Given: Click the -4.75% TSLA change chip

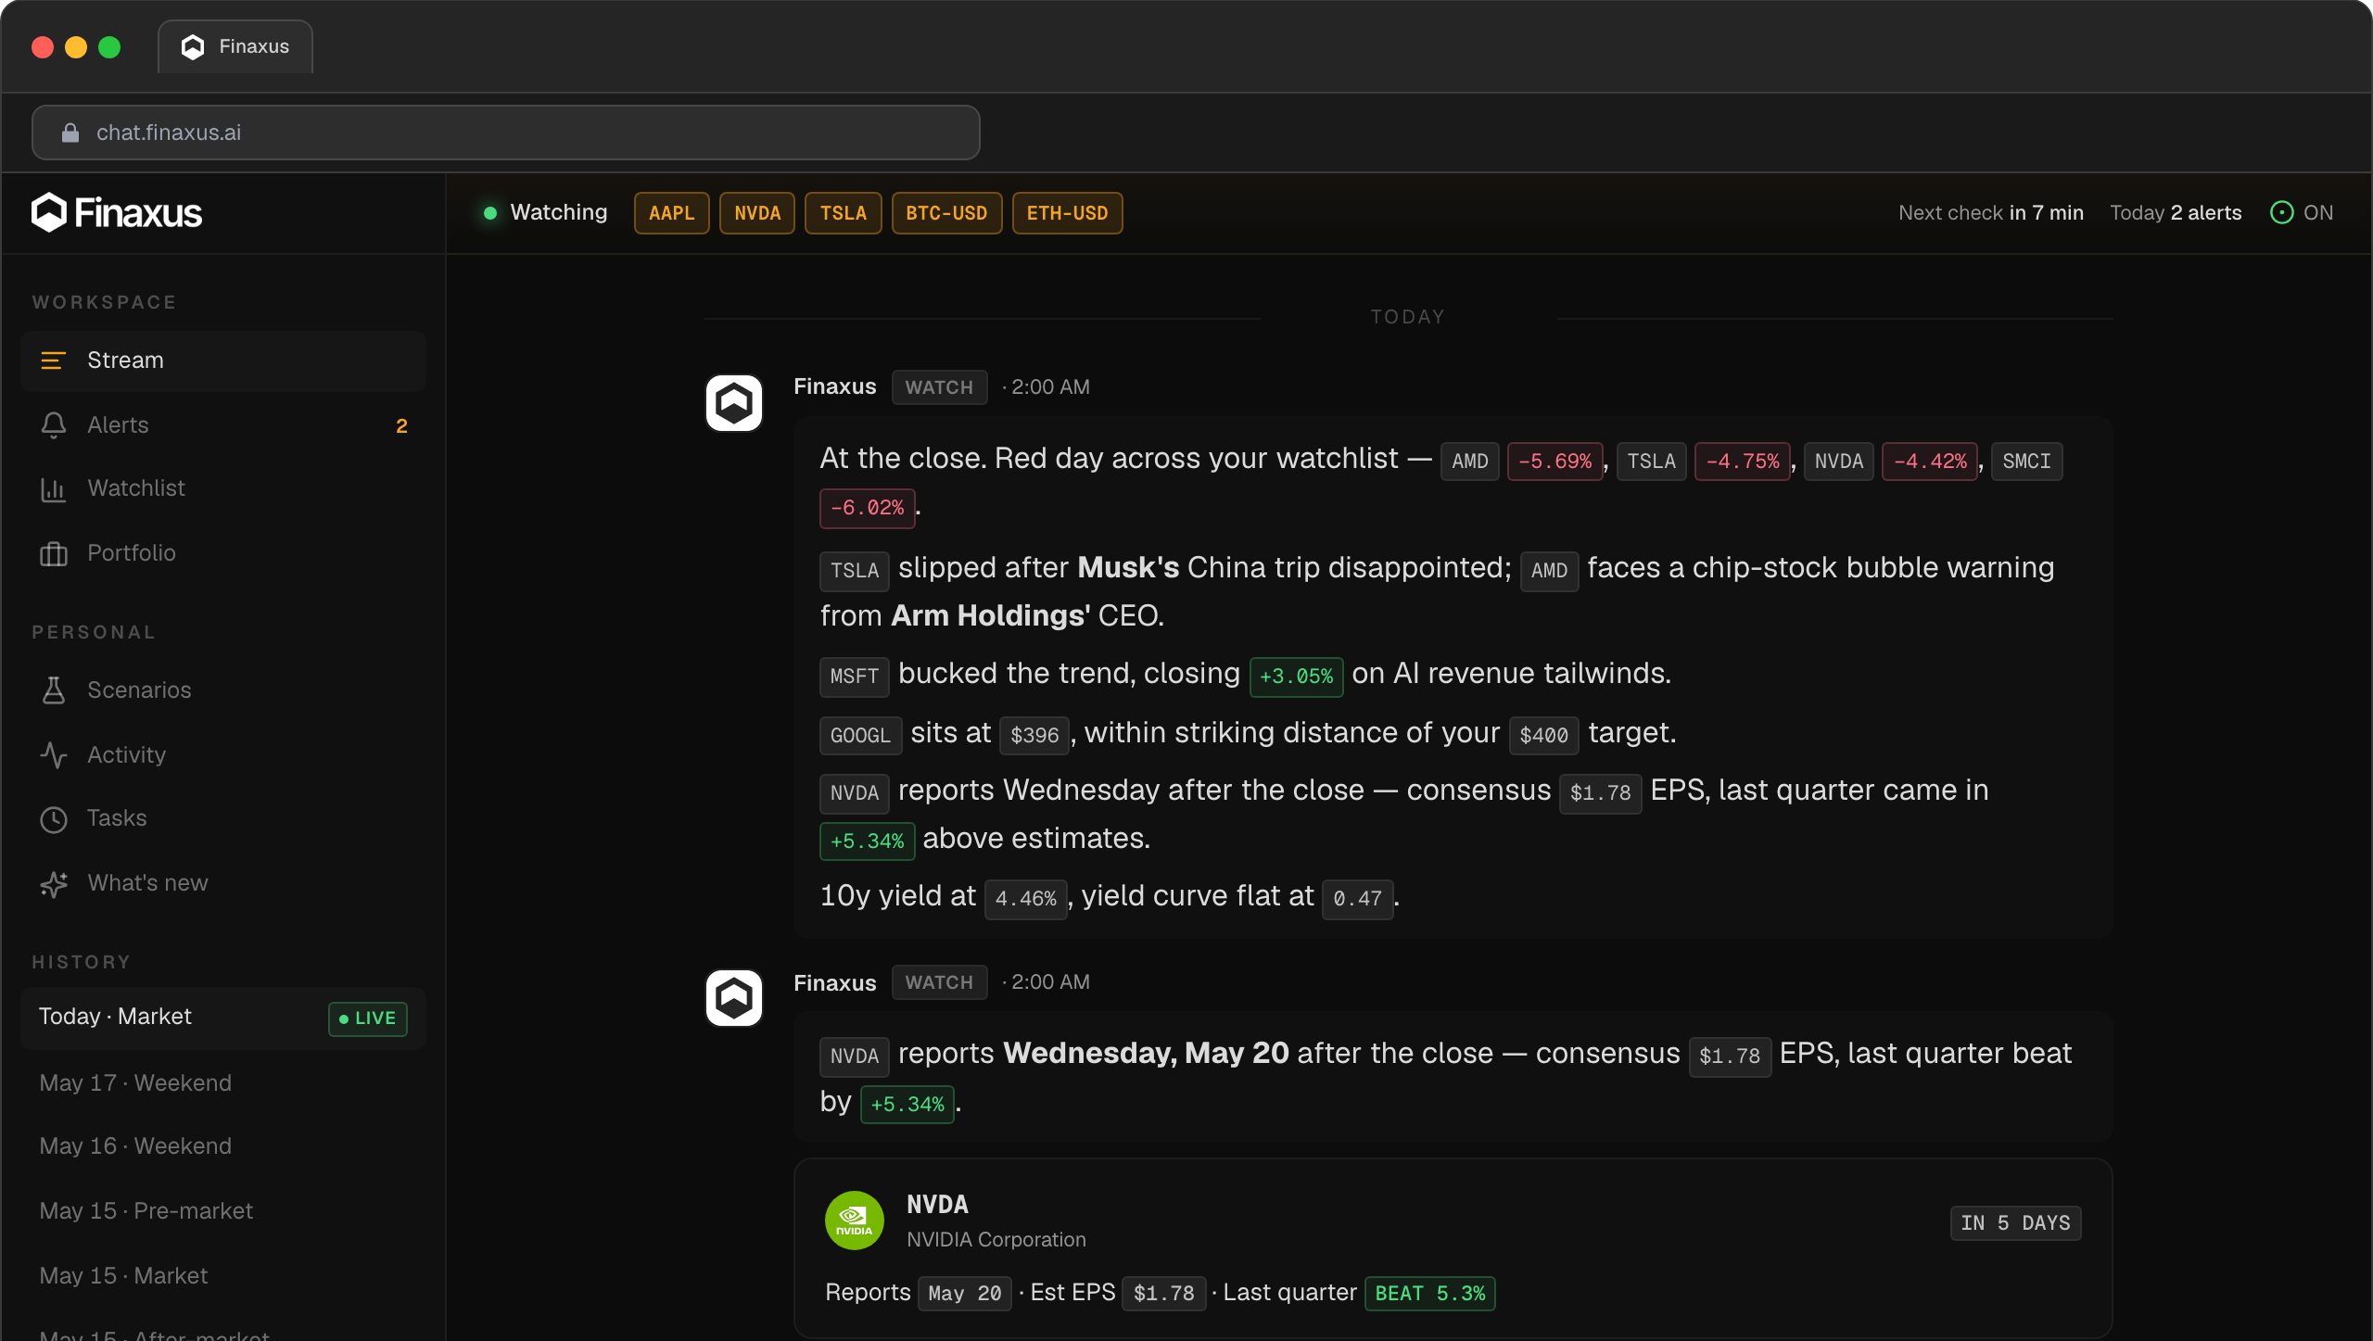Looking at the screenshot, I should 1742,462.
